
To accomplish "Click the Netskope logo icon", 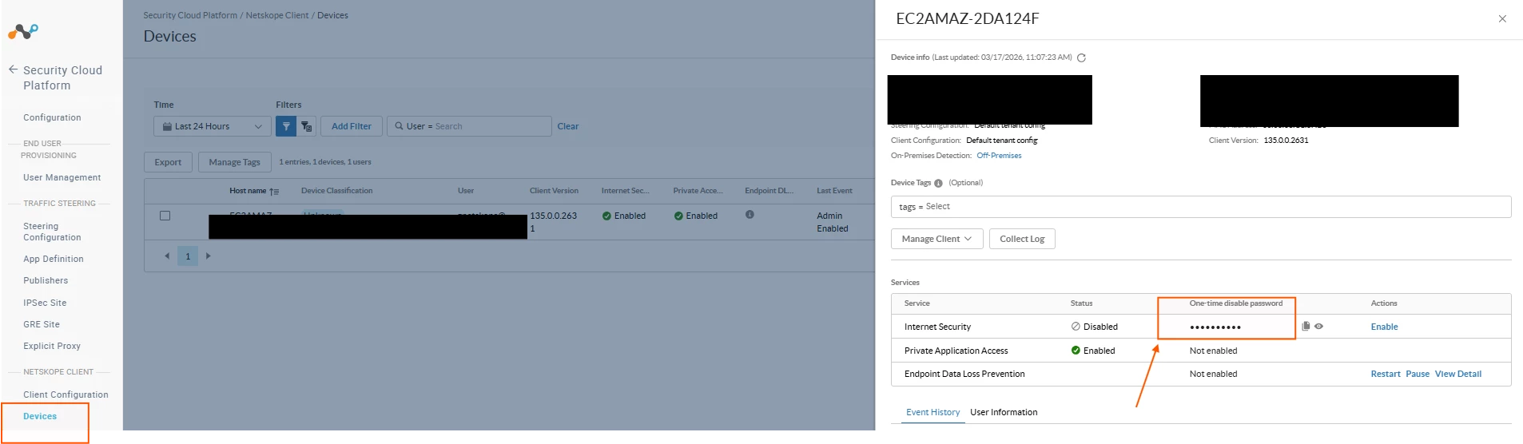I will click(23, 31).
